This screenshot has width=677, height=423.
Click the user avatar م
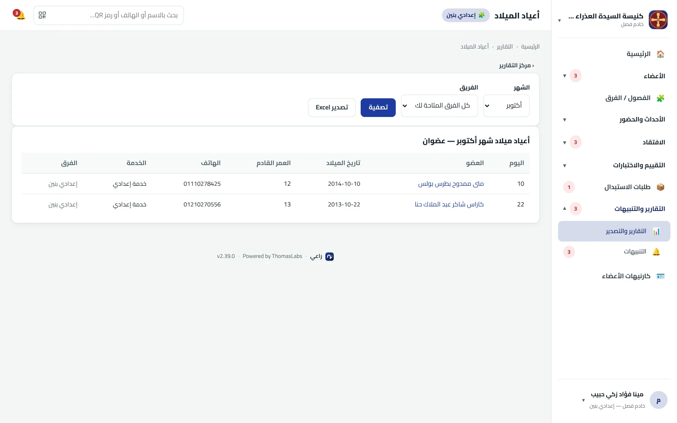pyautogui.click(x=658, y=400)
